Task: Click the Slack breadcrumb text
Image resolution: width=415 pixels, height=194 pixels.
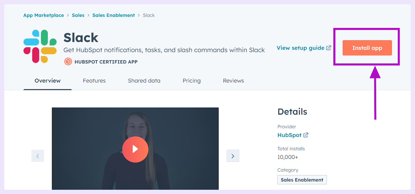Action: coord(149,15)
